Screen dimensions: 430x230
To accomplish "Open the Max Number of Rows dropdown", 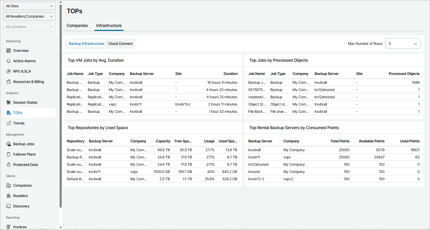I will coord(403,44).
